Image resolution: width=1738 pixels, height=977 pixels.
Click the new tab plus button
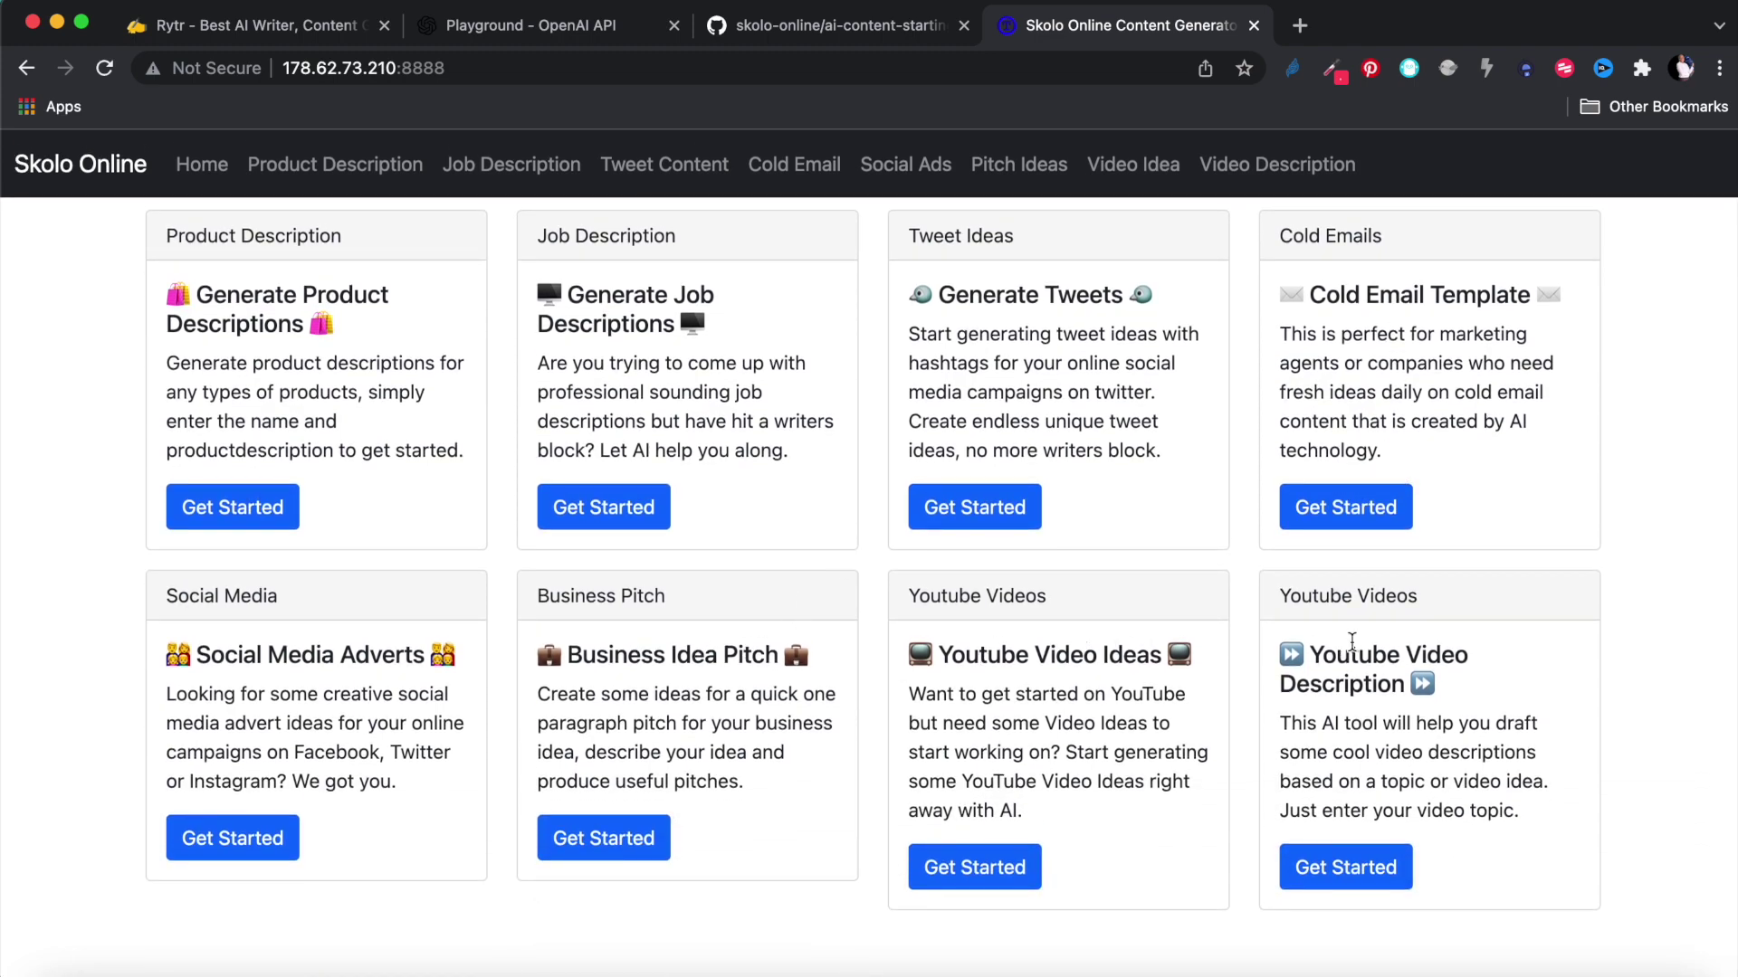(1300, 25)
